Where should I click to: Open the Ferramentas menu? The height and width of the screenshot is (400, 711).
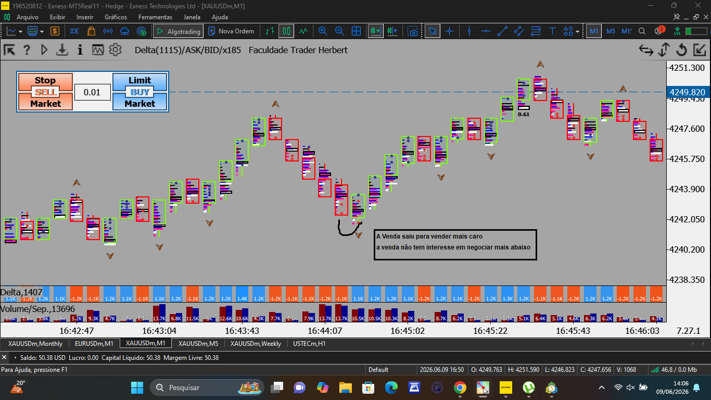tap(155, 17)
